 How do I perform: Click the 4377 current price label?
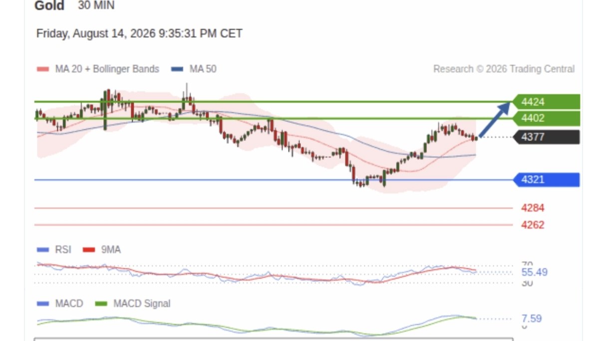click(x=546, y=137)
